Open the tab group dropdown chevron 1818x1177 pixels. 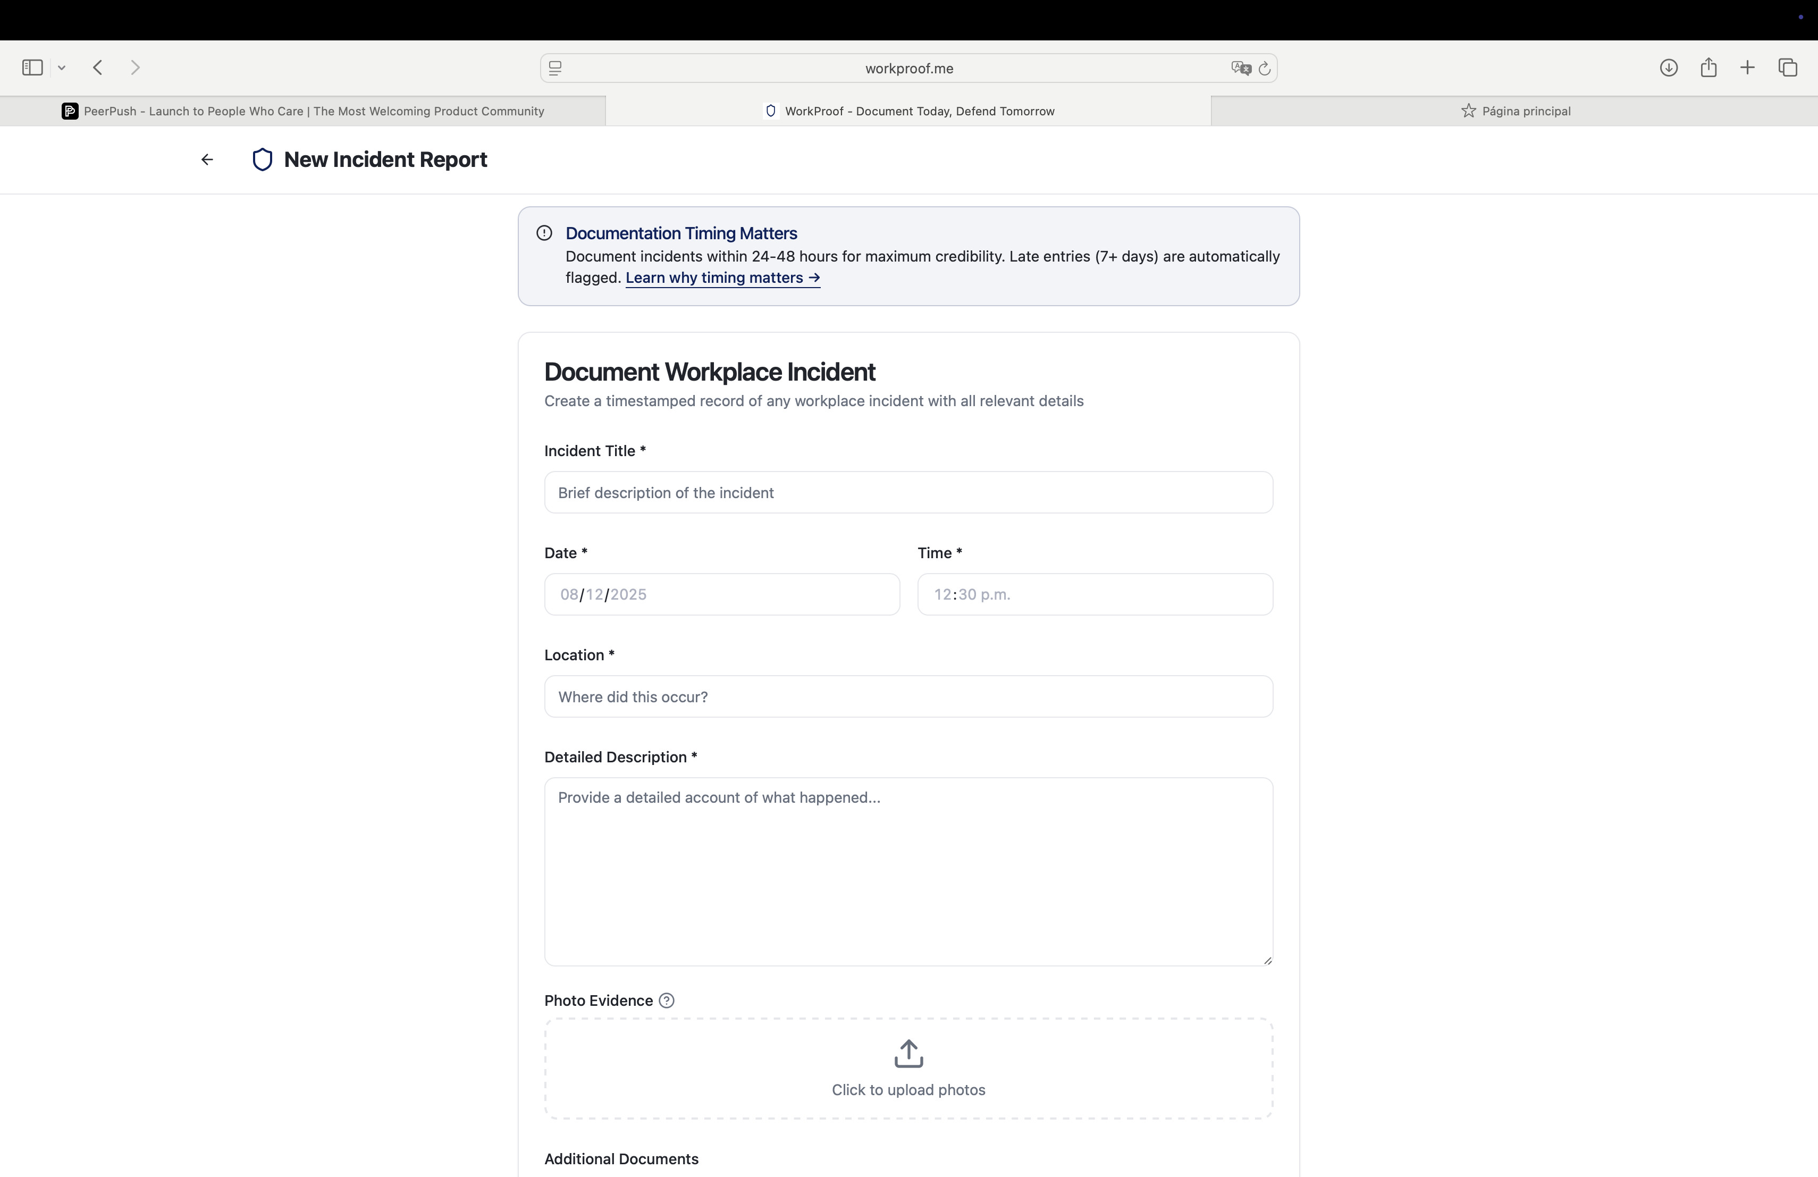click(62, 67)
